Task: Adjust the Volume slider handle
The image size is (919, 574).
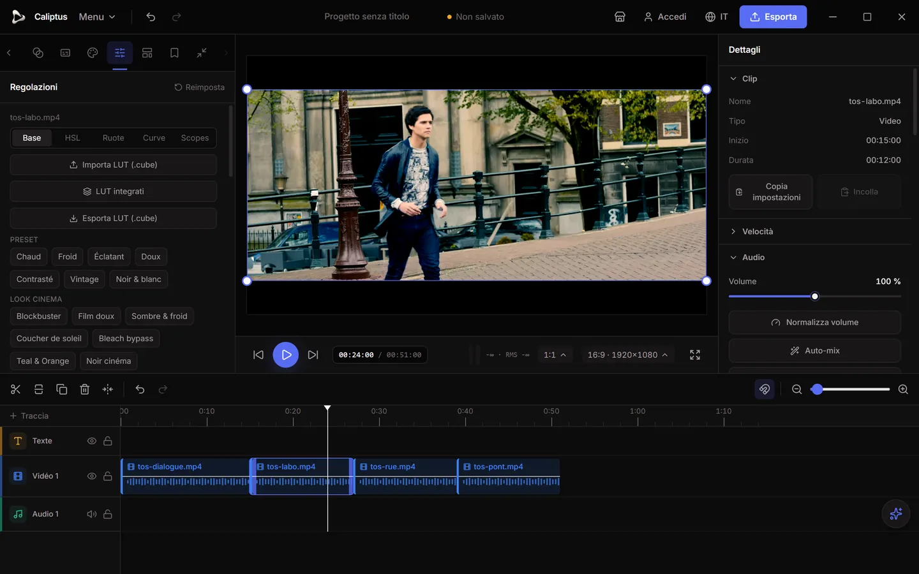Action: click(x=815, y=297)
